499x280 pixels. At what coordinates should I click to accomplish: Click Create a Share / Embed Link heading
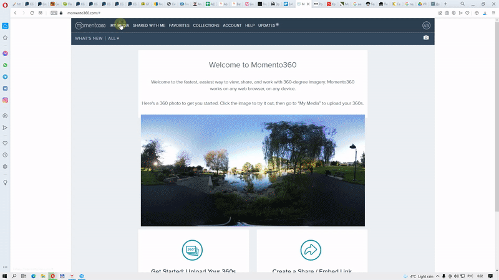pyautogui.click(x=312, y=271)
